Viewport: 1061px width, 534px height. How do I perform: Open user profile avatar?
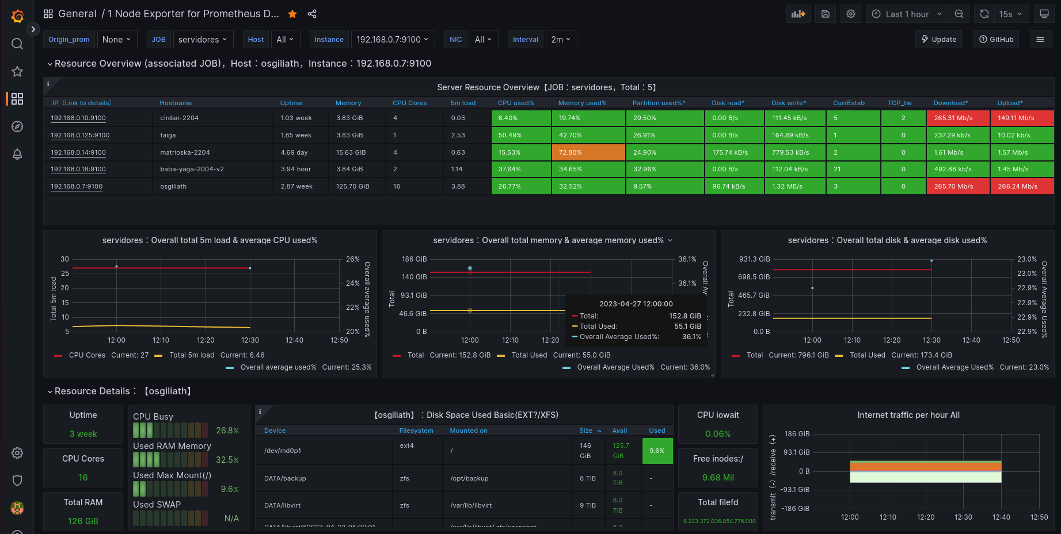[17, 508]
